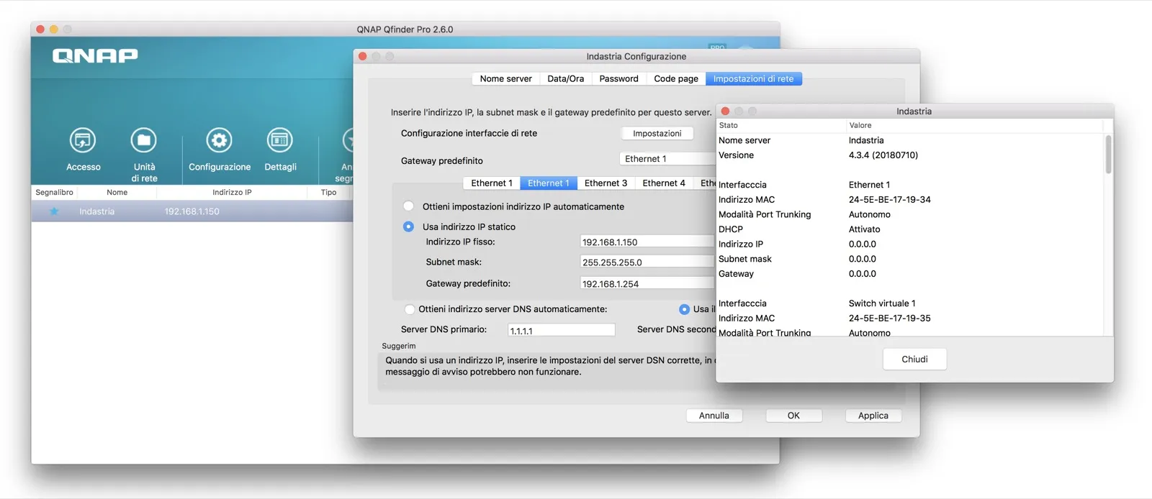1152x499 pixels.
Task: Switch to the Ethernet 3 tab
Action: 606,183
